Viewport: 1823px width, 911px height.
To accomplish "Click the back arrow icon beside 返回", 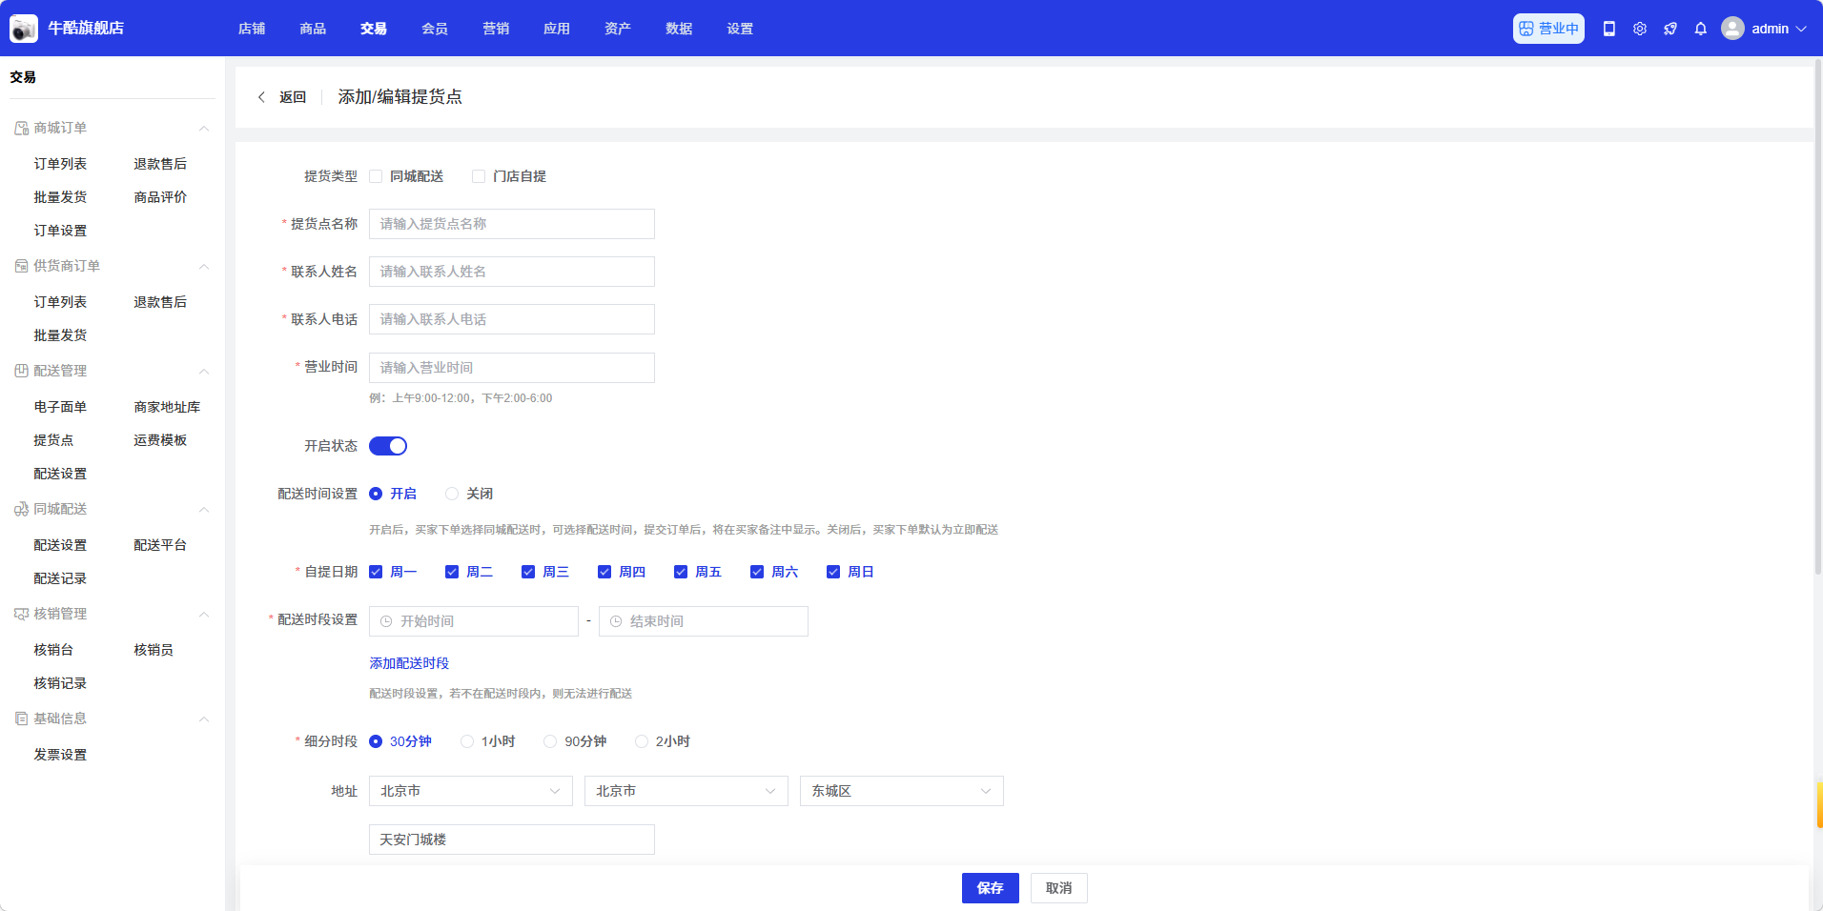I will (261, 97).
